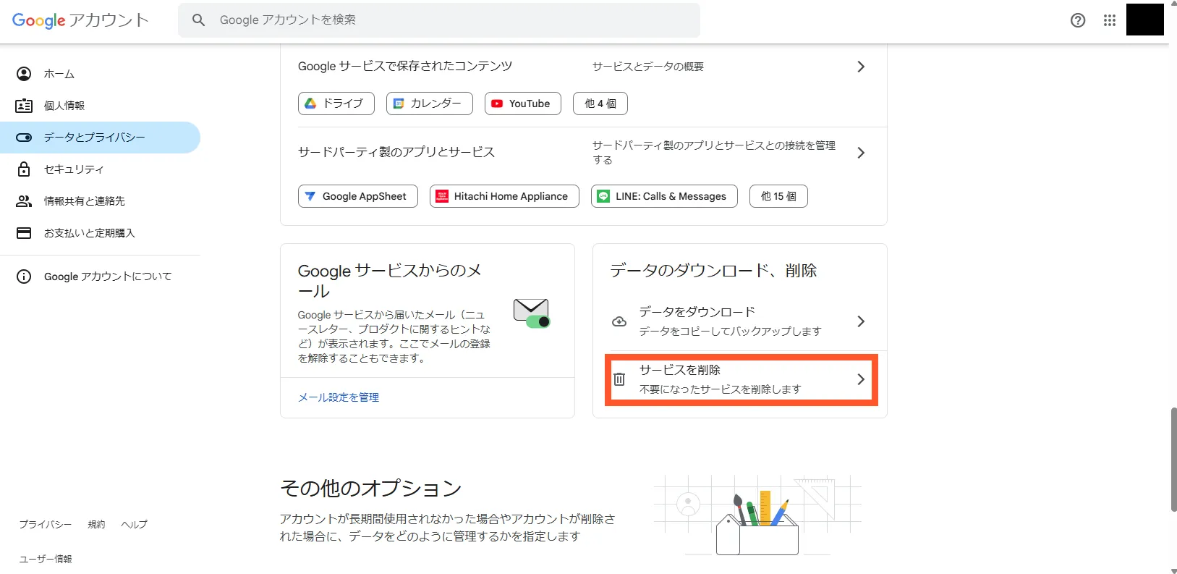This screenshot has height=574, width=1177.
Task: Show the 他 15 個 more apps button
Action: coord(778,196)
